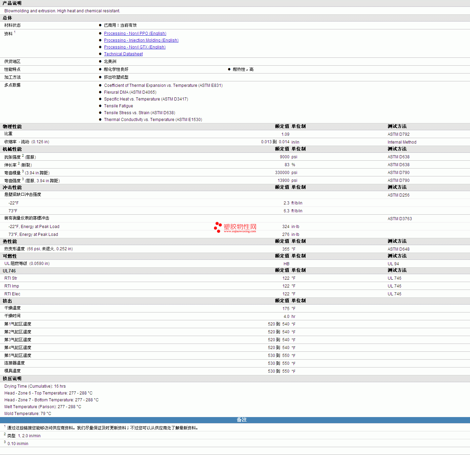This screenshot has width=470, height=455.
Task: Click ASTM D792 test method cell
Action: click(x=398, y=134)
